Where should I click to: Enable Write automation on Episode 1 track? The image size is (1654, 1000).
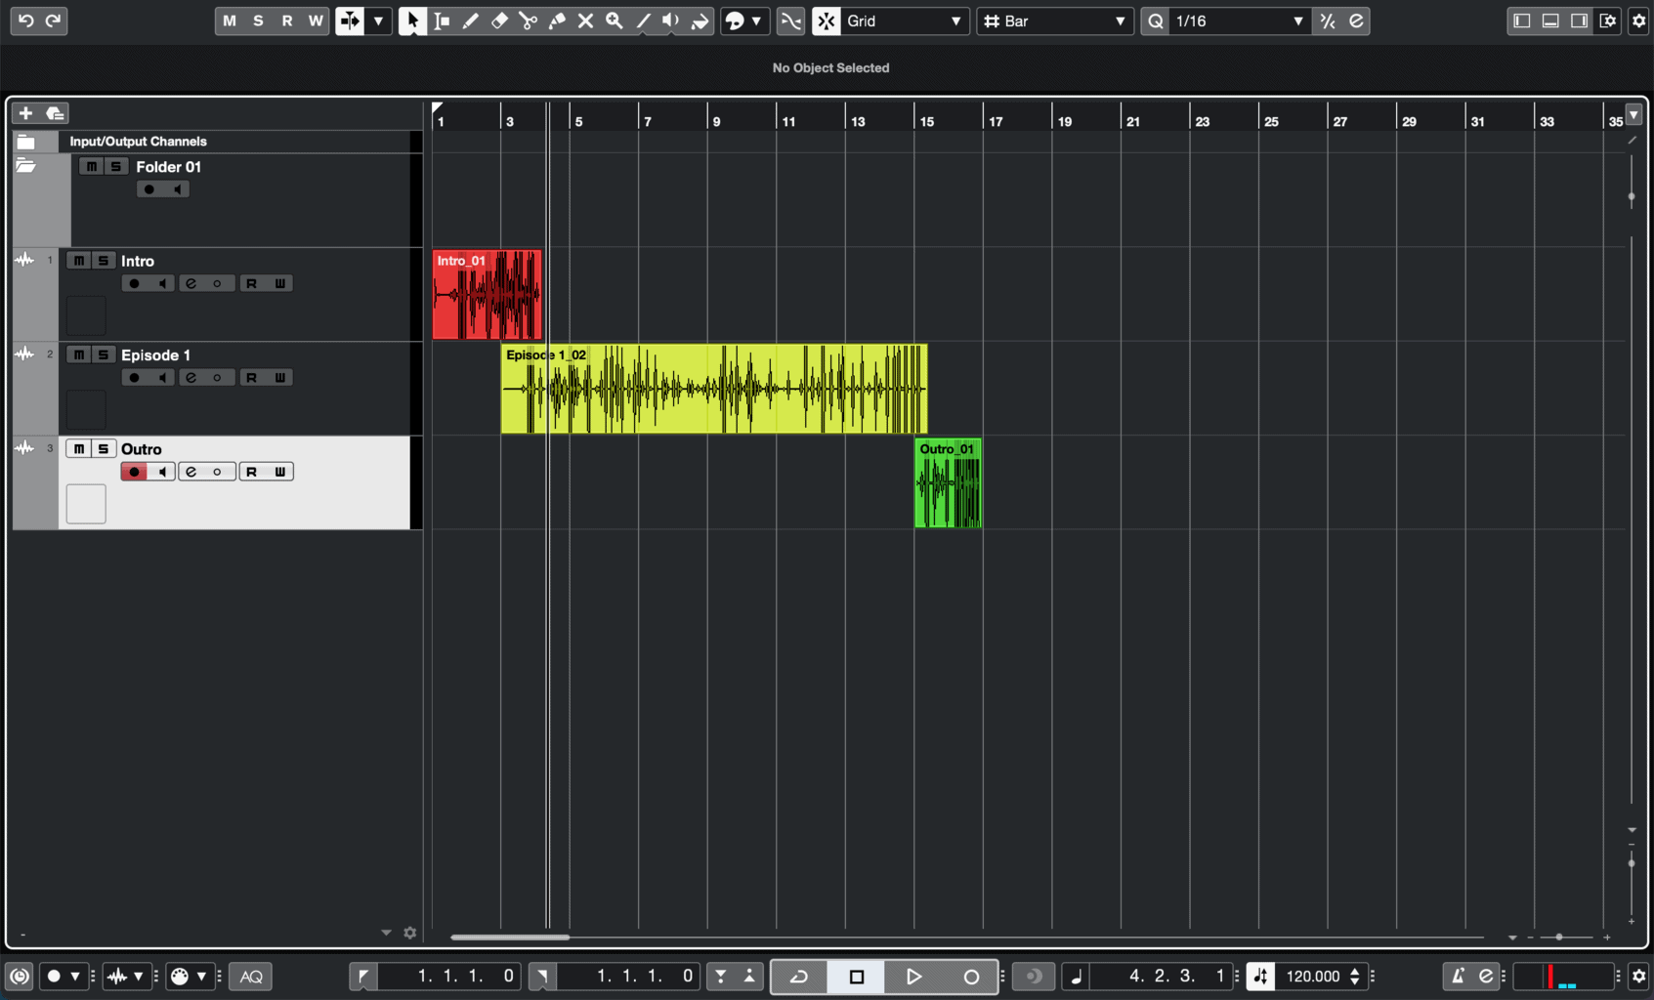[x=279, y=377]
